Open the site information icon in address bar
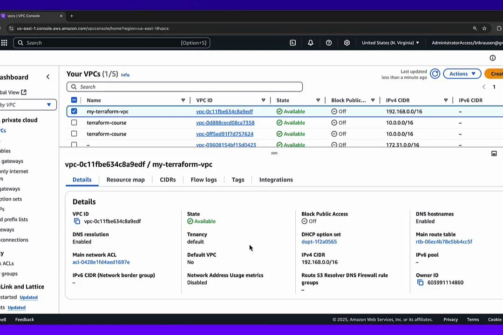The image size is (503, 335). pyautogui.click(x=11, y=28)
